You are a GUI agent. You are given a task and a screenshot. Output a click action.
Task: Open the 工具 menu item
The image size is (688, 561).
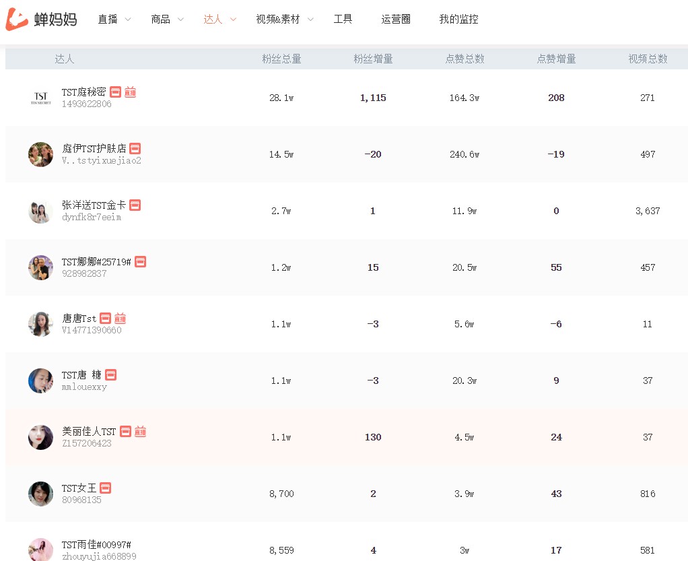click(343, 19)
